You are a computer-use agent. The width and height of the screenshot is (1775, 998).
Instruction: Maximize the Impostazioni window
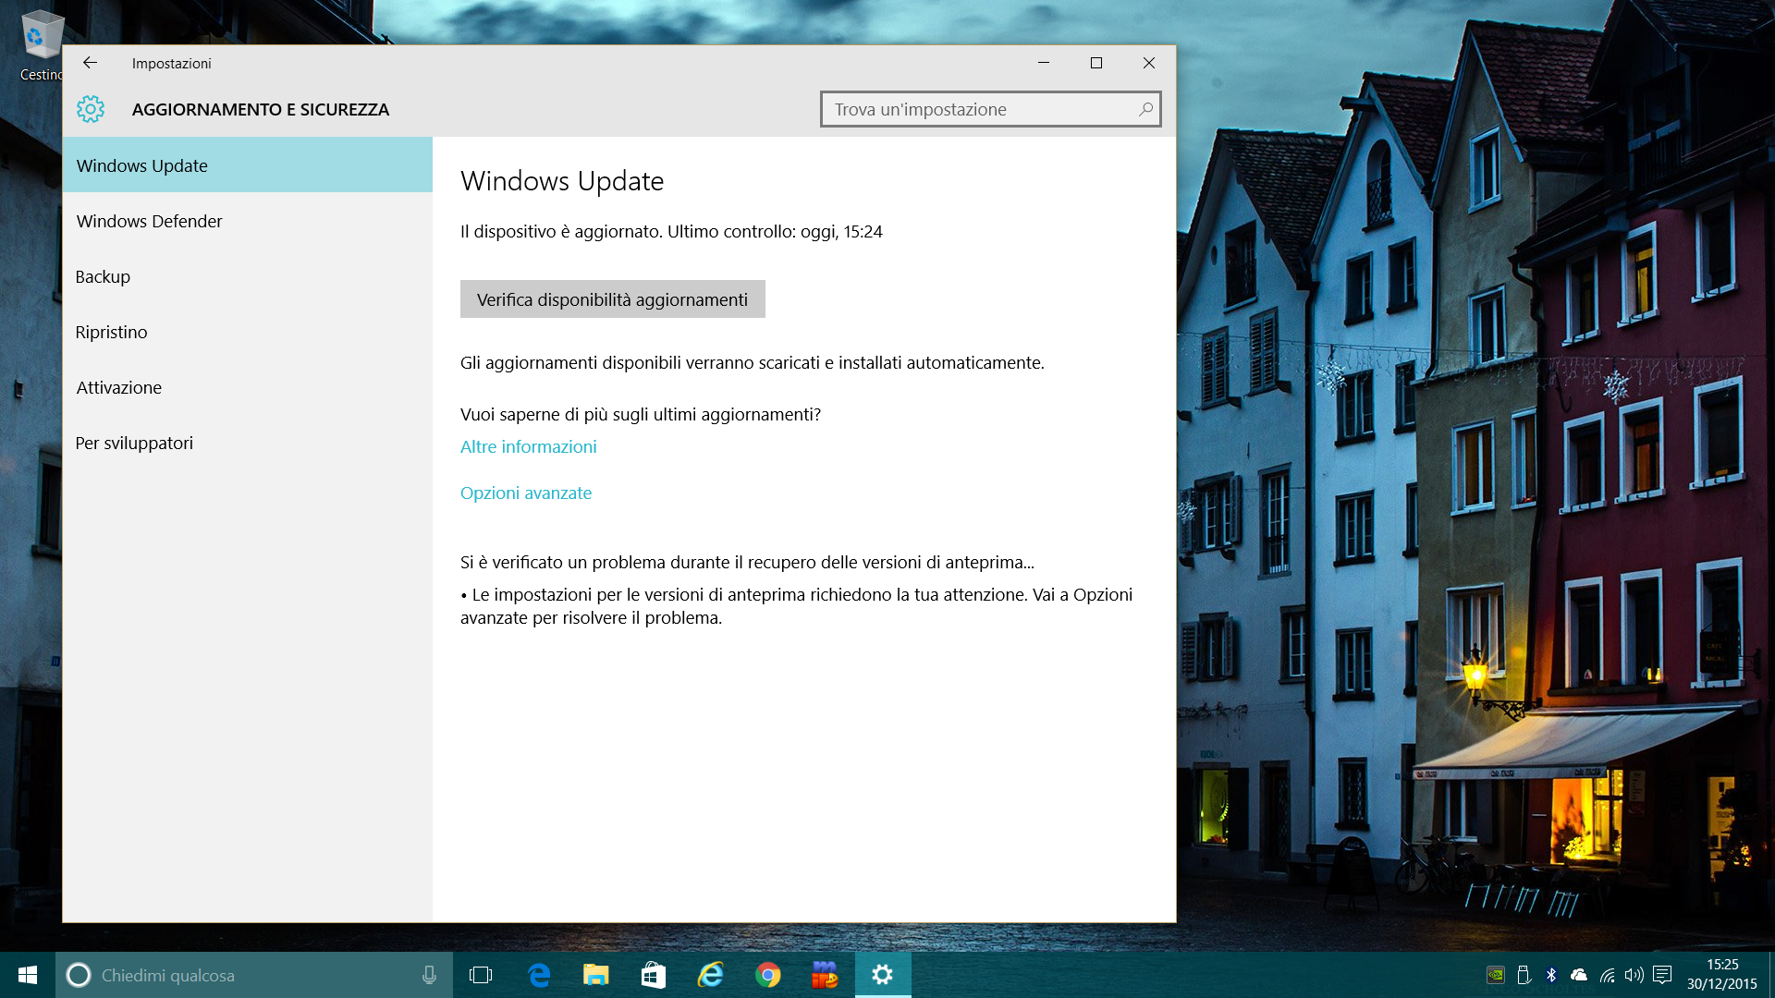pos(1096,63)
